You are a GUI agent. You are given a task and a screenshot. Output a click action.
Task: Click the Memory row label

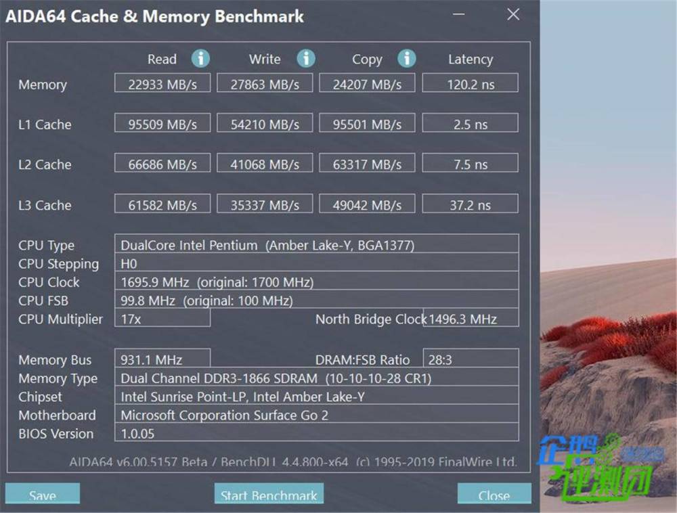(x=42, y=85)
